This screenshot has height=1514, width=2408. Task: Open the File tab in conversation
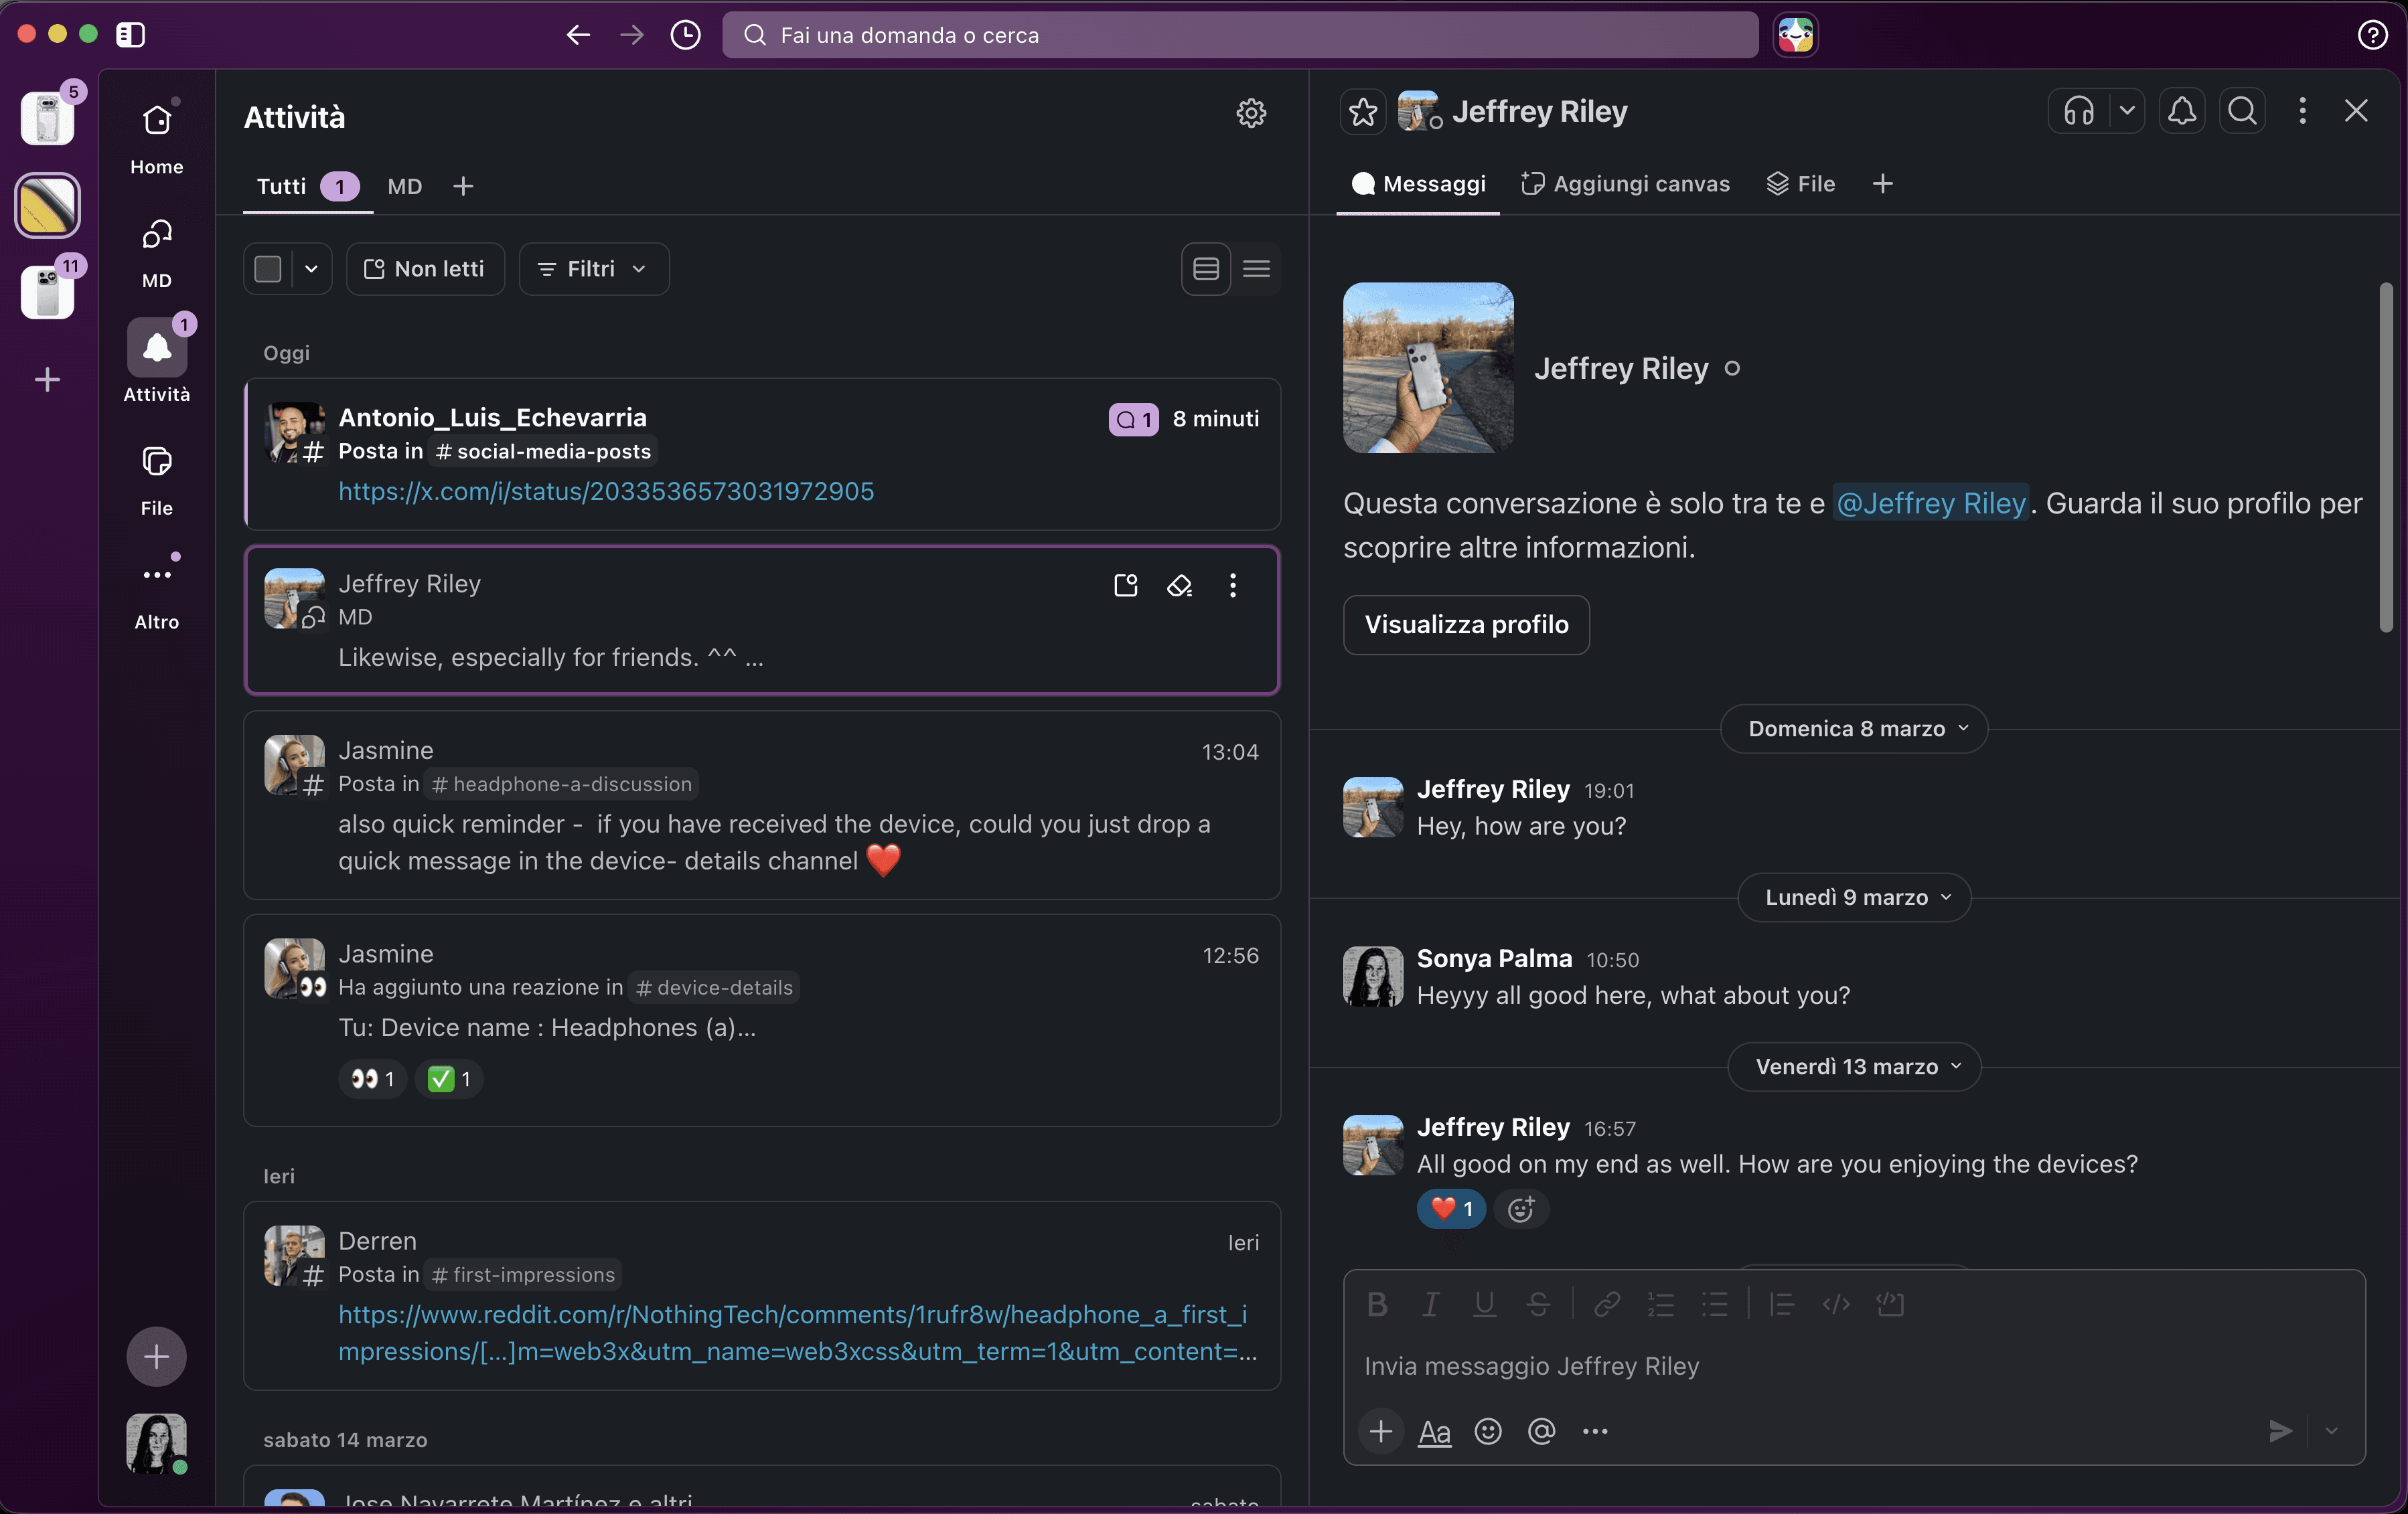1801,184
